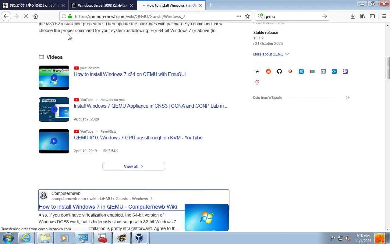
Task: Submit the qemu search with the arrow
Action: [x=324, y=16]
